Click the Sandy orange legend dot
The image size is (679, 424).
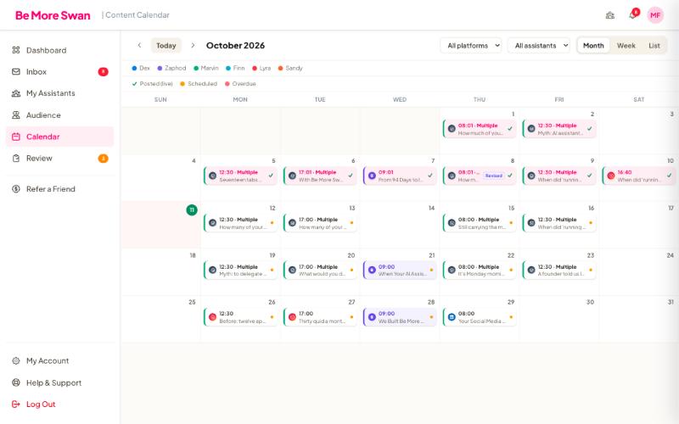[x=281, y=69]
